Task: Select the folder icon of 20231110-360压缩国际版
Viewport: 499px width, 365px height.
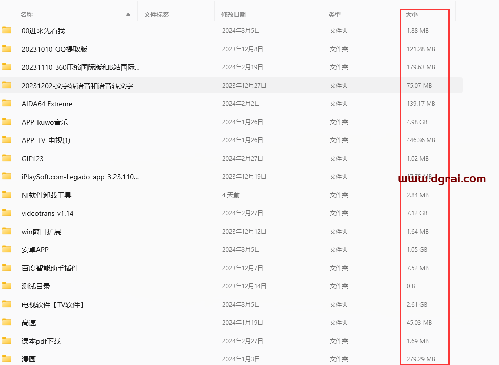Action: point(7,67)
